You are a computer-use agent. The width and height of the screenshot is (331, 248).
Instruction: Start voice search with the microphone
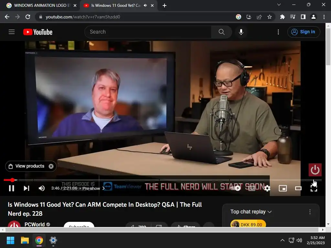pyautogui.click(x=241, y=32)
